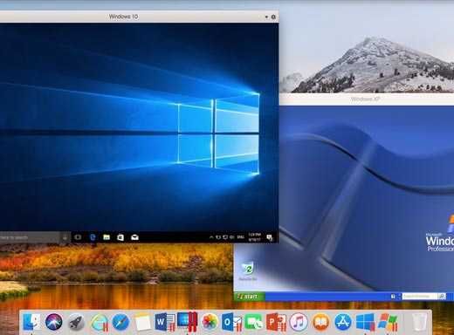Screen dimensions: 454x335
Task: Open Windows 10 window view dropdown arrow
Action: (266, 17)
